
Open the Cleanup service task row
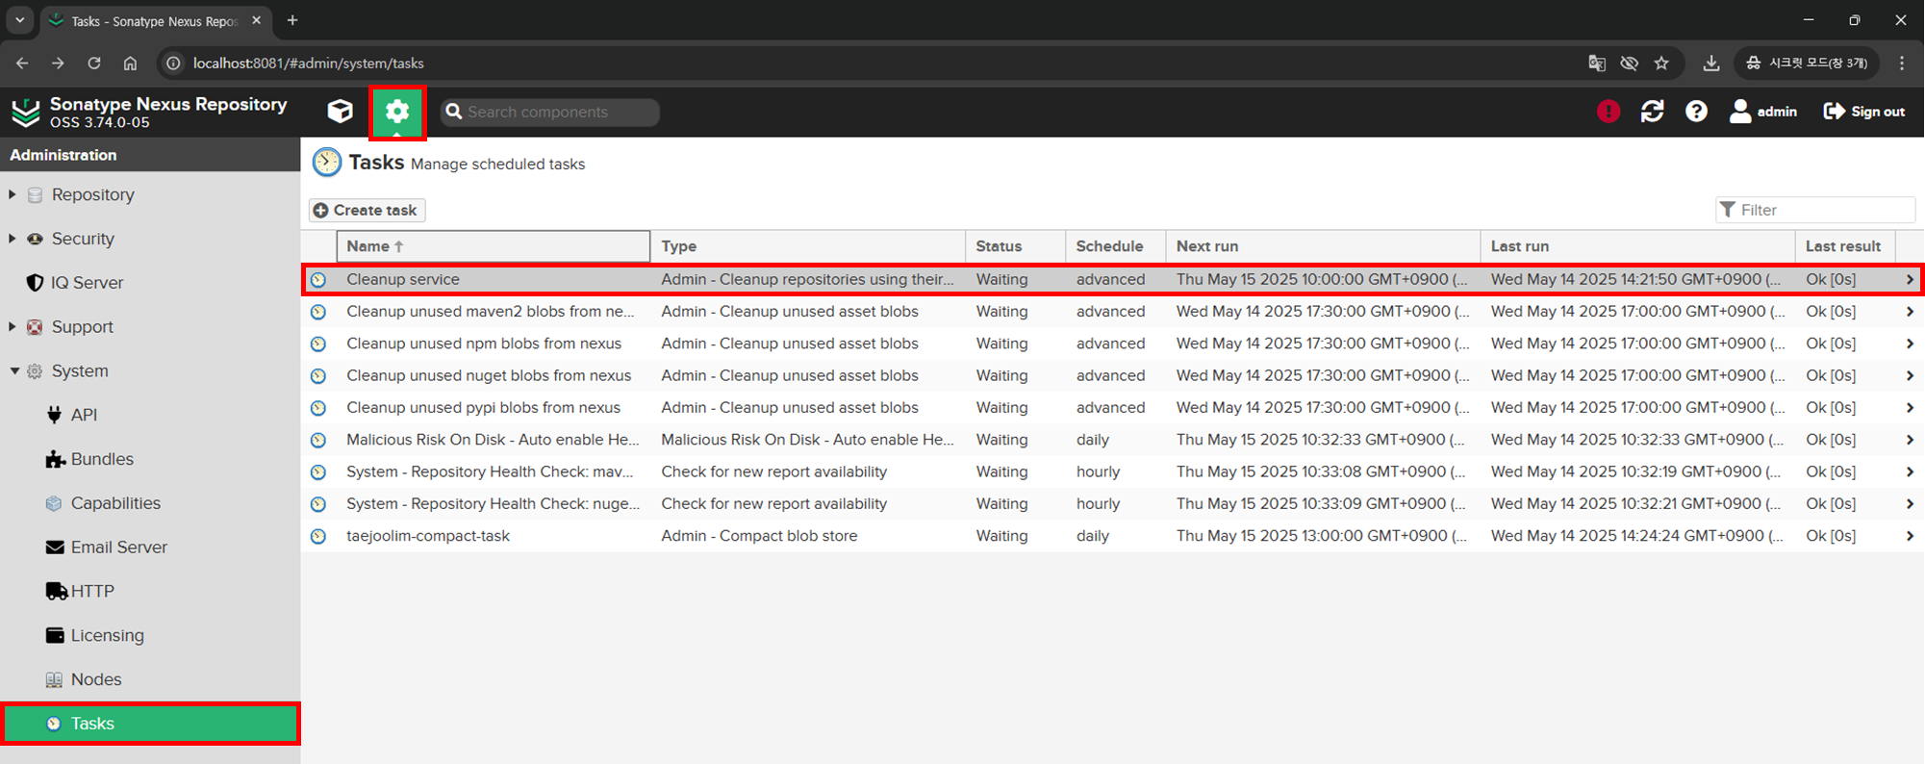(1112, 279)
